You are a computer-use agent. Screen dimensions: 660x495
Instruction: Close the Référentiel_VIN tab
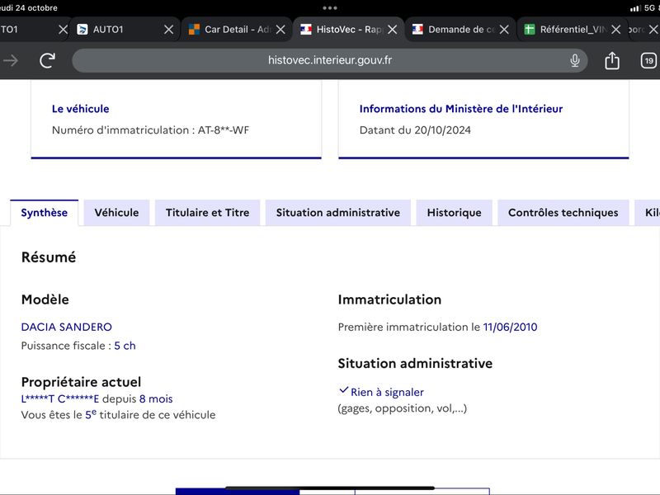tap(615, 30)
